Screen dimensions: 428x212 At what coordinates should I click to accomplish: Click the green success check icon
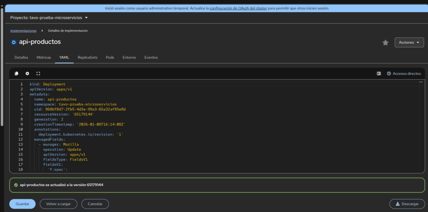tap(16, 185)
